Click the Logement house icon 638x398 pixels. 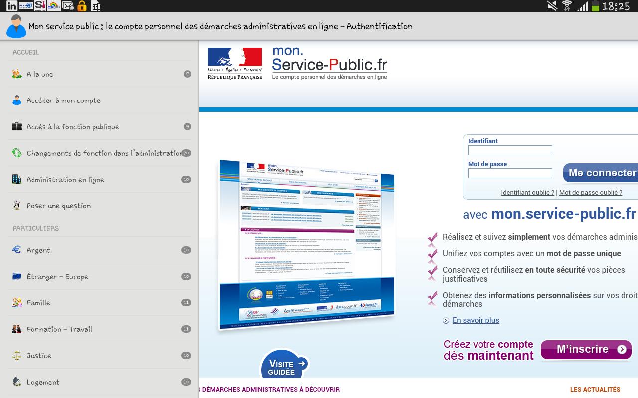(x=16, y=382)
